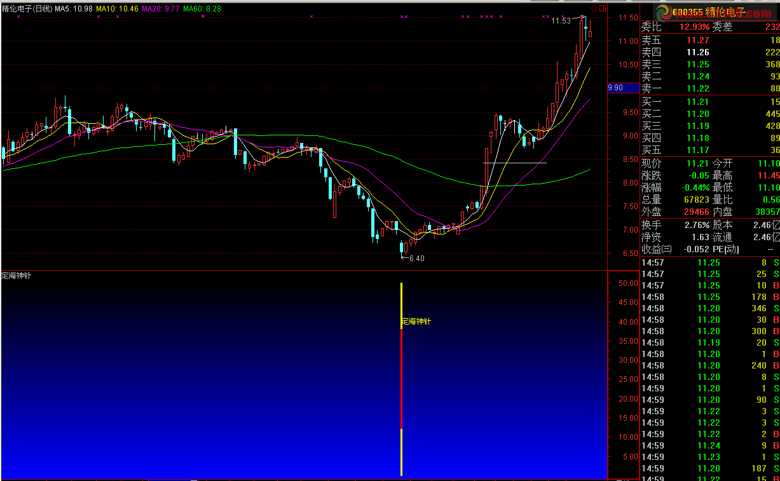Click the 净资 1.63 value
The image size is (780, 481).
point(701,237)
